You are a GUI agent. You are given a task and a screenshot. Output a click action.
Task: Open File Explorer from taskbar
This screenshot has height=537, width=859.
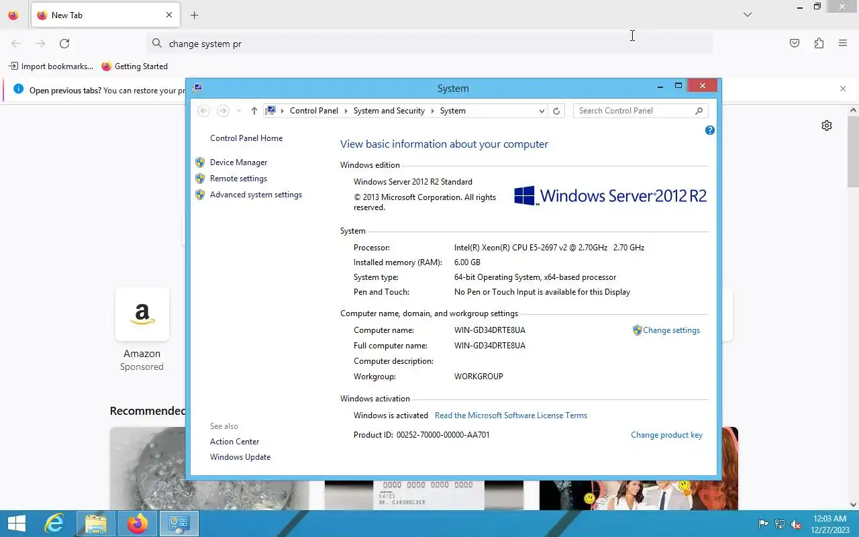point(96,524)
